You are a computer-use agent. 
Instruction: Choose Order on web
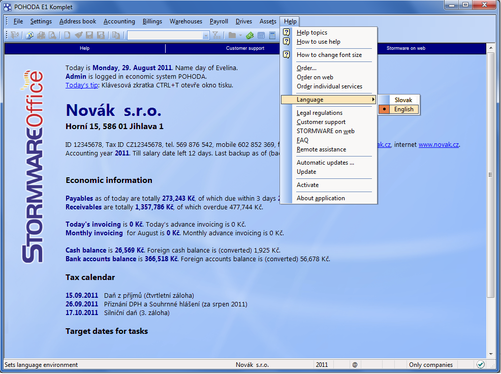(x=329, y=77)
